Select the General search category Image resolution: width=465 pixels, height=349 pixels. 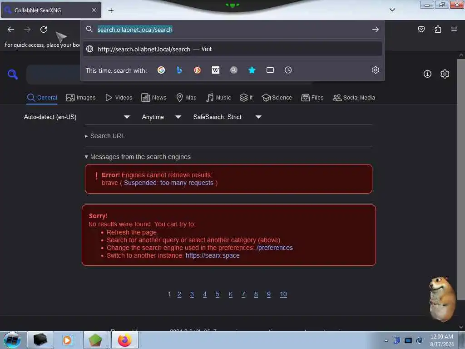click(42, 98)
